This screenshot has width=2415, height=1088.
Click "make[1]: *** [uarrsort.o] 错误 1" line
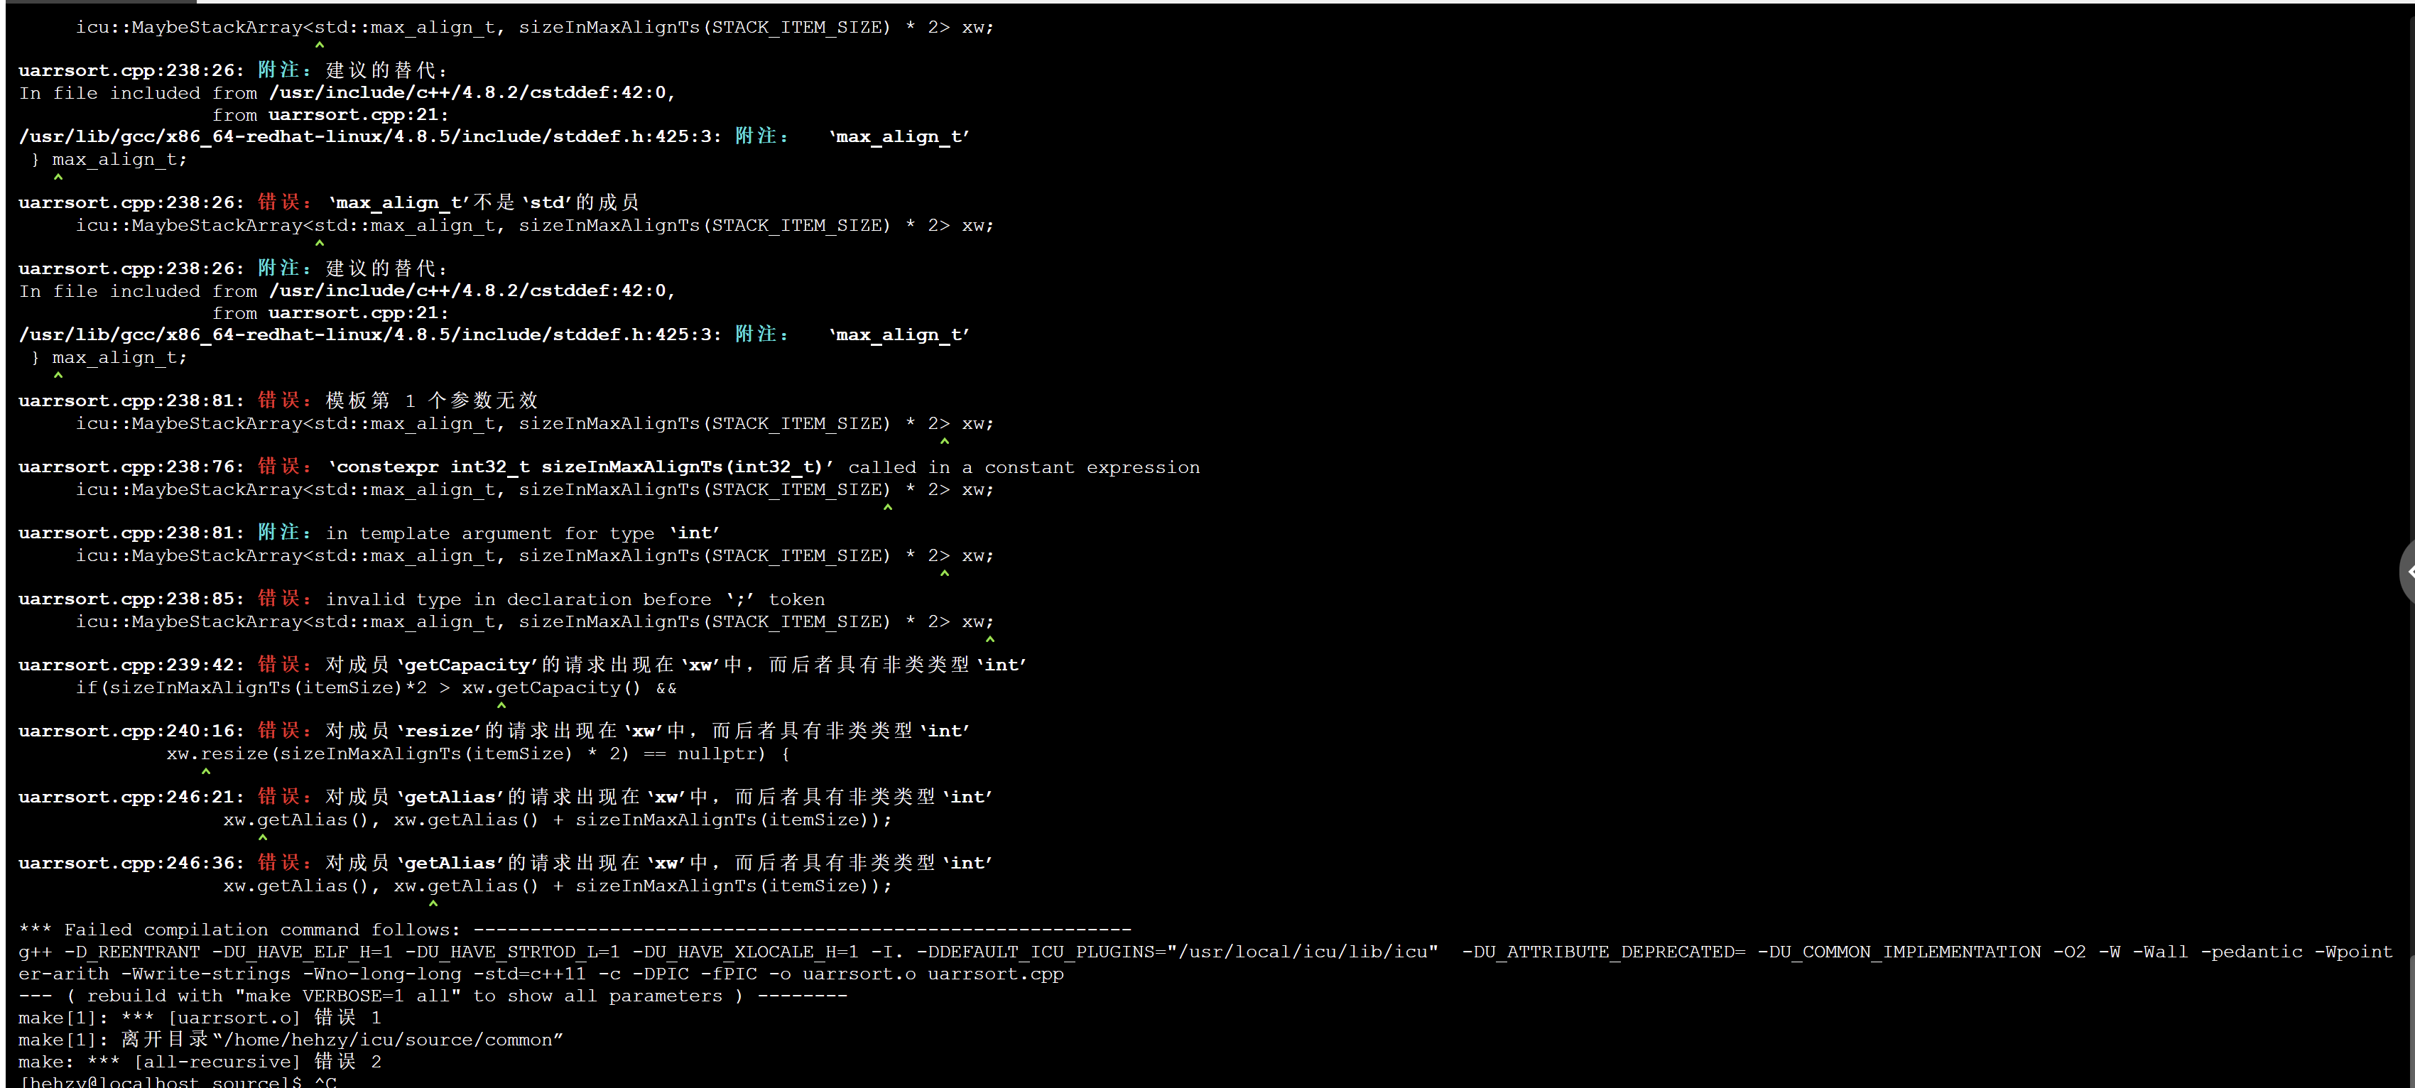pyautogui.click(x=200, y=1018)
